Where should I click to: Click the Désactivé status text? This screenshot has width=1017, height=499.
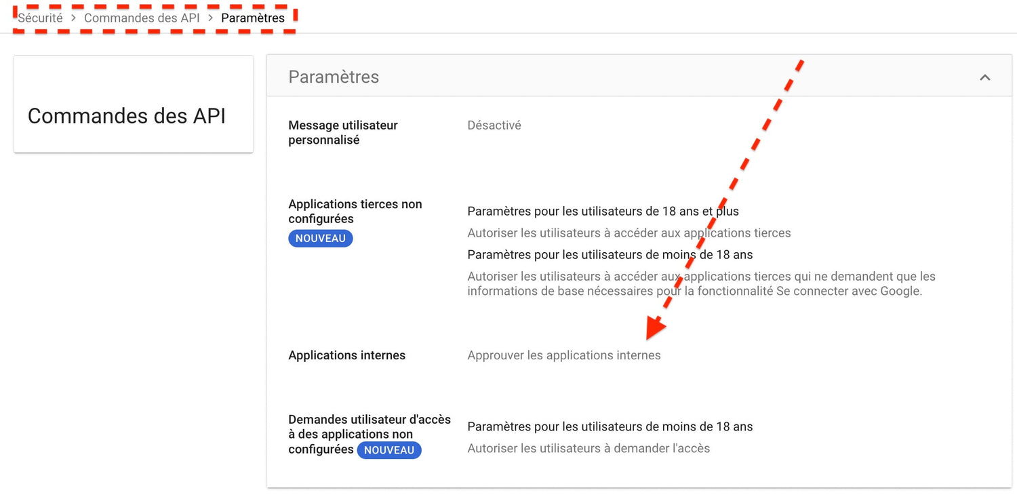[494, 125]
